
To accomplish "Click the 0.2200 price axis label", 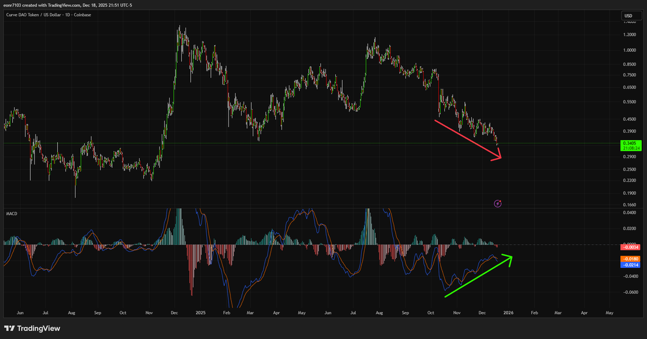I will point(629,181).
